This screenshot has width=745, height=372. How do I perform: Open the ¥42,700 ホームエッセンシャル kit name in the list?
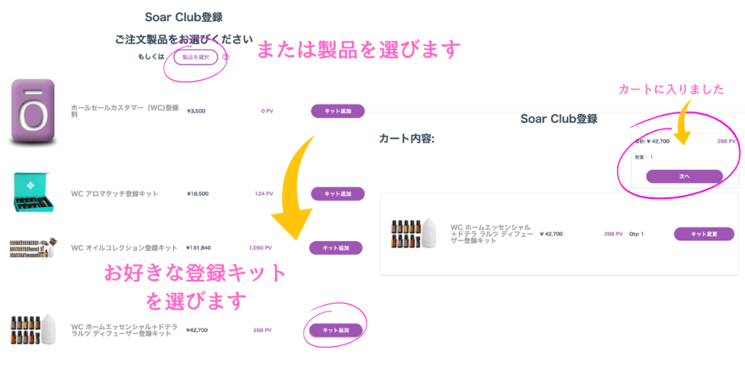pyautogui.click(x=124, y=330)
